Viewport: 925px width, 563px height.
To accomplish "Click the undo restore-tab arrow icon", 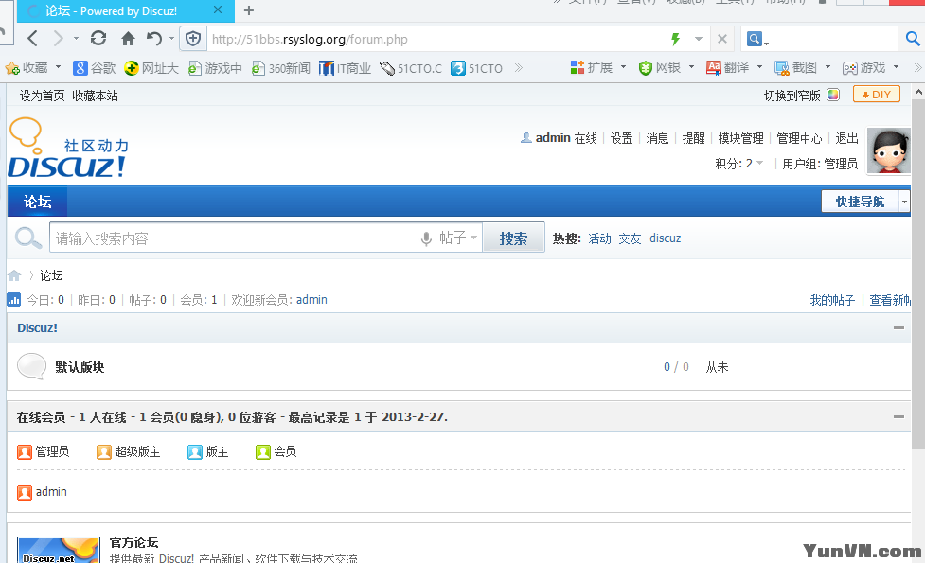I will point(154,39).
